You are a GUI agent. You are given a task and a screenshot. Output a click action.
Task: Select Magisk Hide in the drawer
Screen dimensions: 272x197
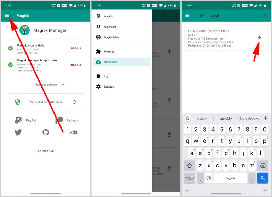tap(122, 37)
